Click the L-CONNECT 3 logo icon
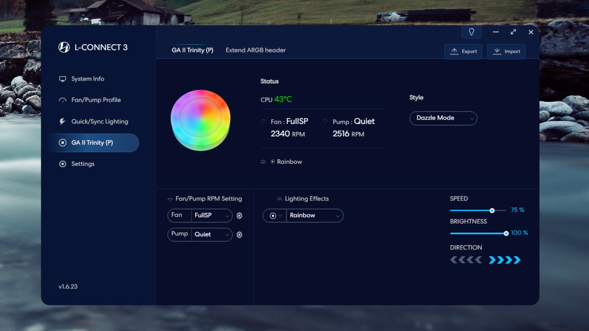Image resolution: width=589 pixels, height=331 pixels. tap(64, 47)
